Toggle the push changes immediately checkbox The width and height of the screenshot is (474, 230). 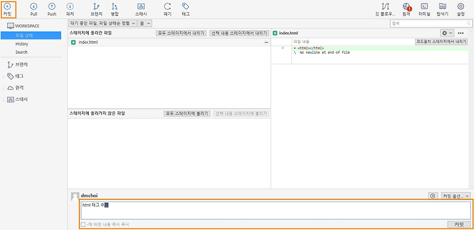pos(83,224)
